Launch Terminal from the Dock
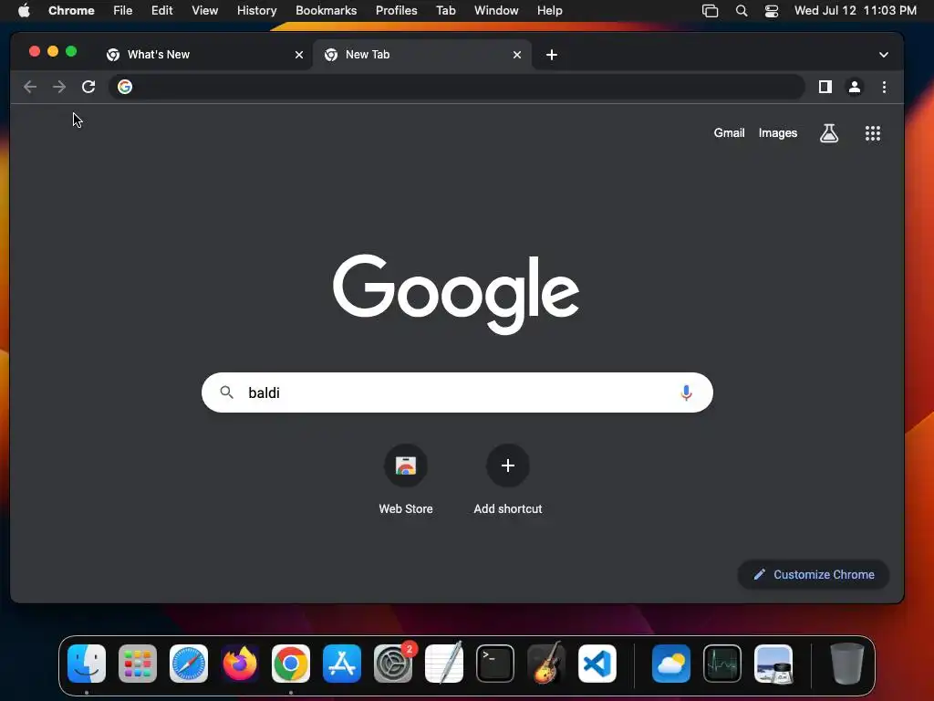Screen dimensions: 934x701 click(x=495, y=664)
